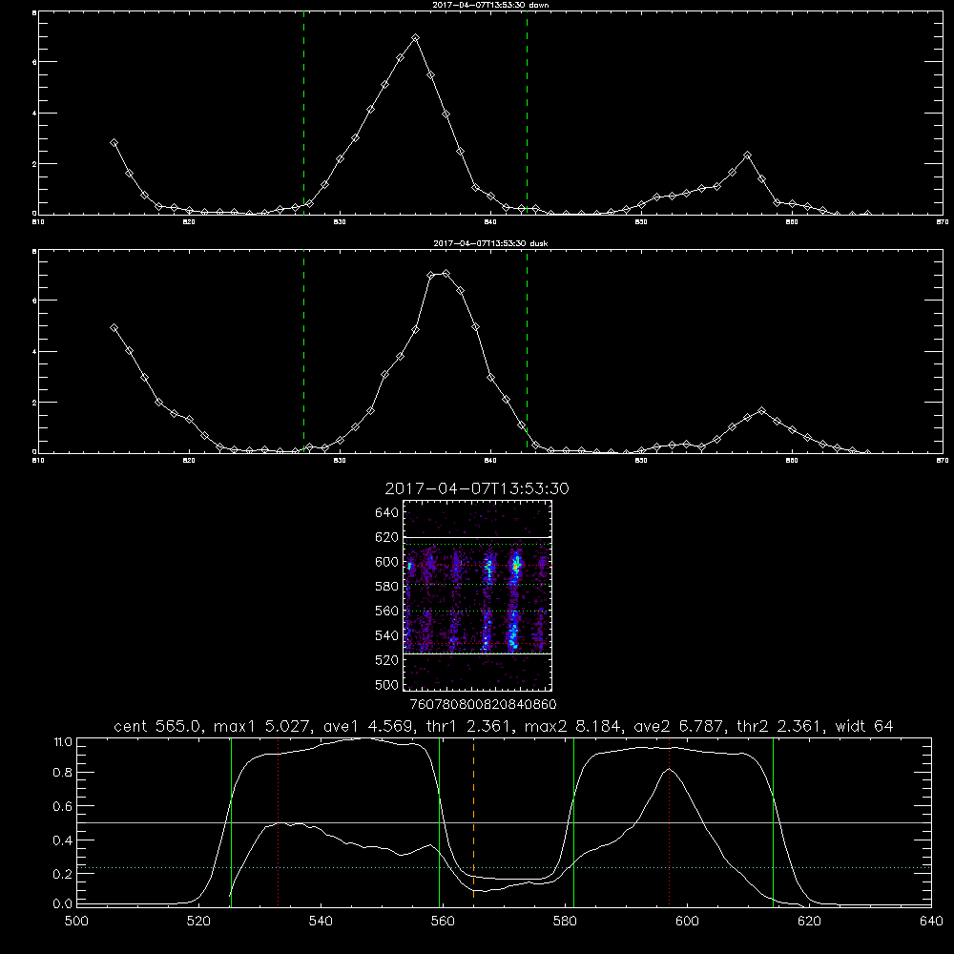954x954 pixels.
Task: Click the green solid line near 559
Action: pyautogui.click(x=439, y=822)
